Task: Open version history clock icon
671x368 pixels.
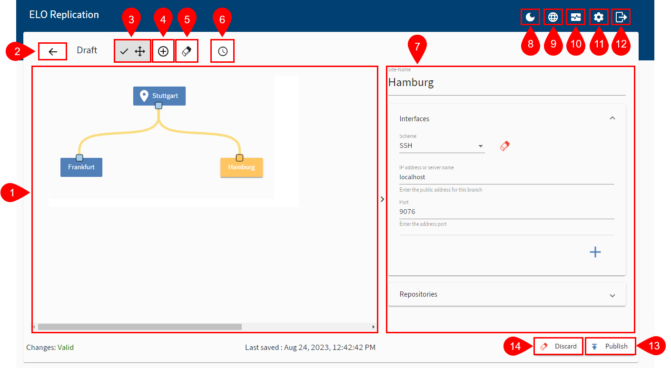Action: [x=223, y=51]
